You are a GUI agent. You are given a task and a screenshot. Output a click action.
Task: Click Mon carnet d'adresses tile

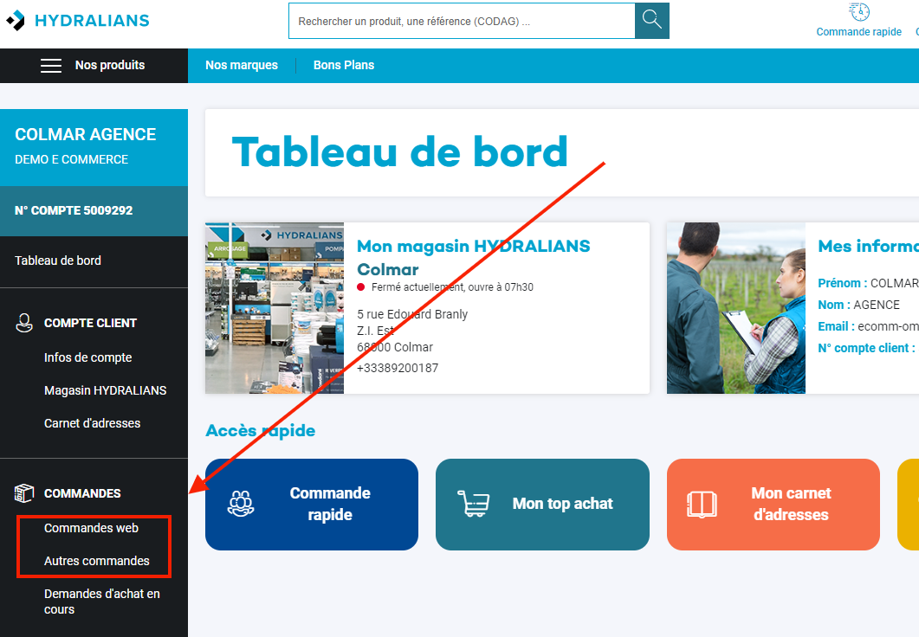[773, 504]
